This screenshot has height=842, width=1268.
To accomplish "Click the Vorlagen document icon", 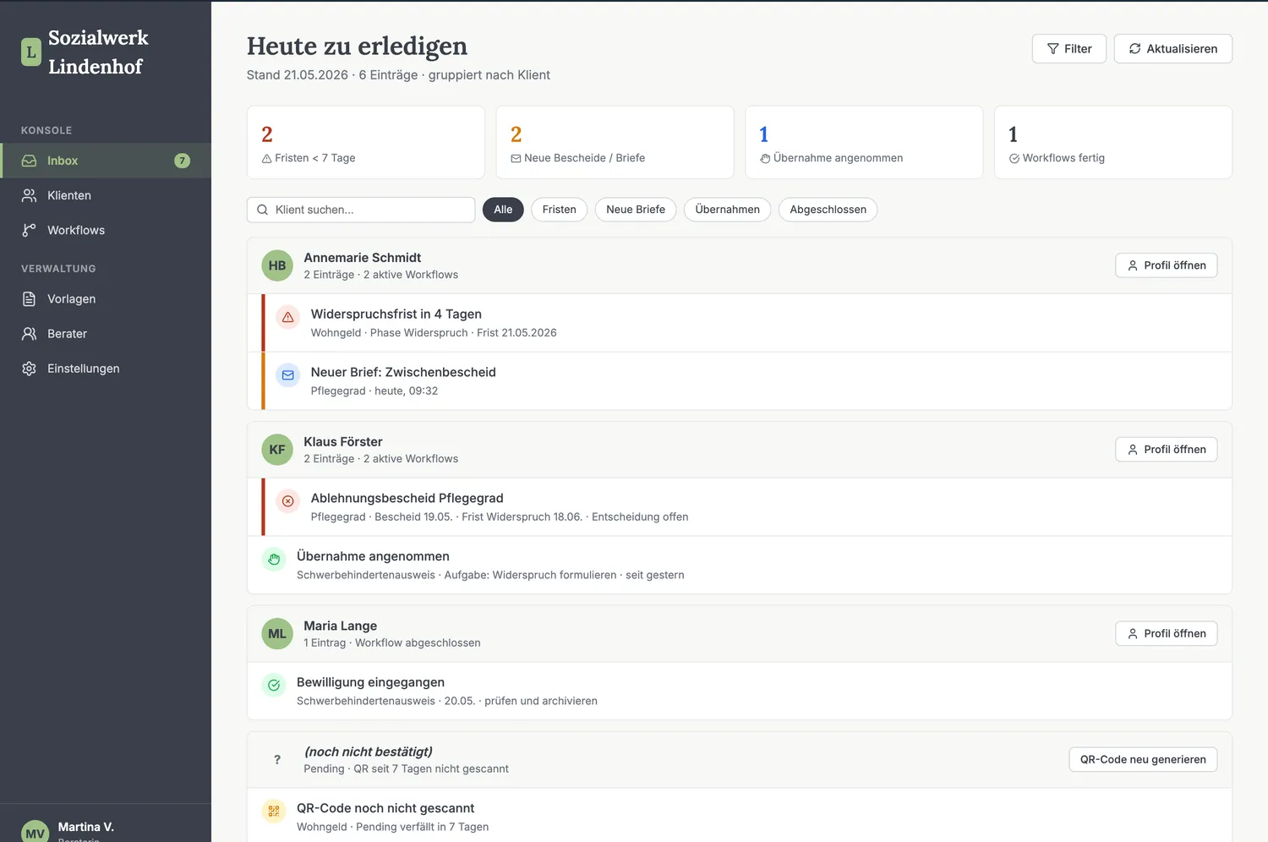I will (29, 299).
